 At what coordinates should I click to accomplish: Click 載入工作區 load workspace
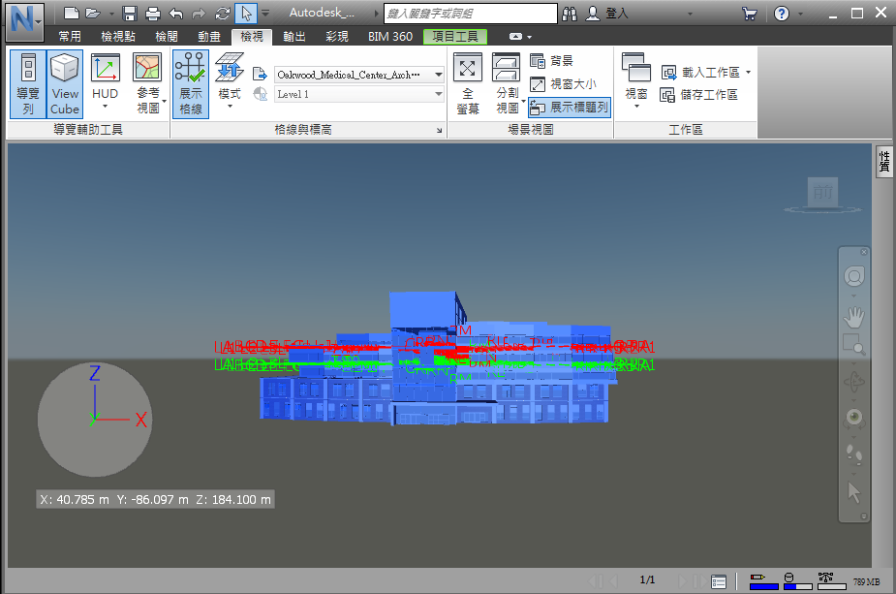point(706,73)
